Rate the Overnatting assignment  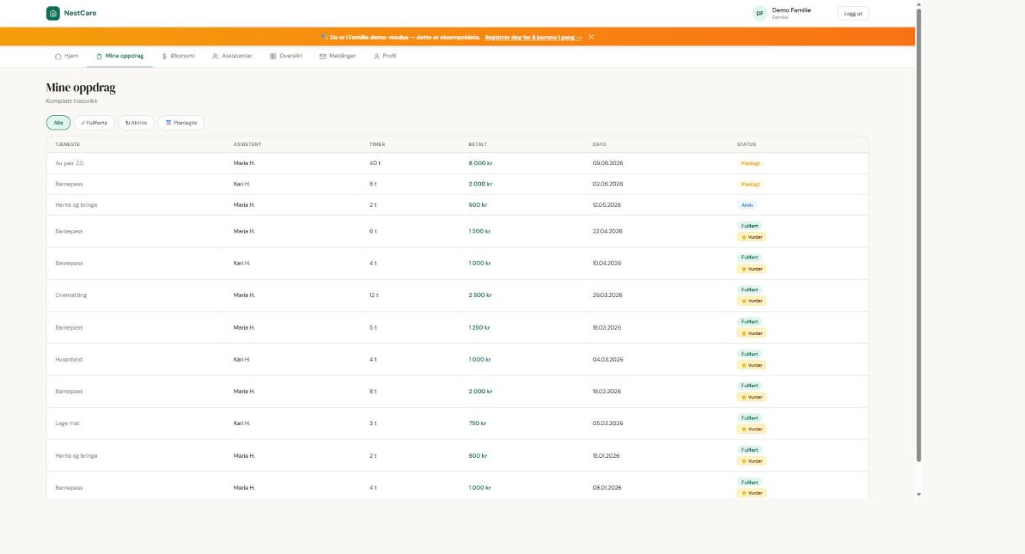(752, 301)
